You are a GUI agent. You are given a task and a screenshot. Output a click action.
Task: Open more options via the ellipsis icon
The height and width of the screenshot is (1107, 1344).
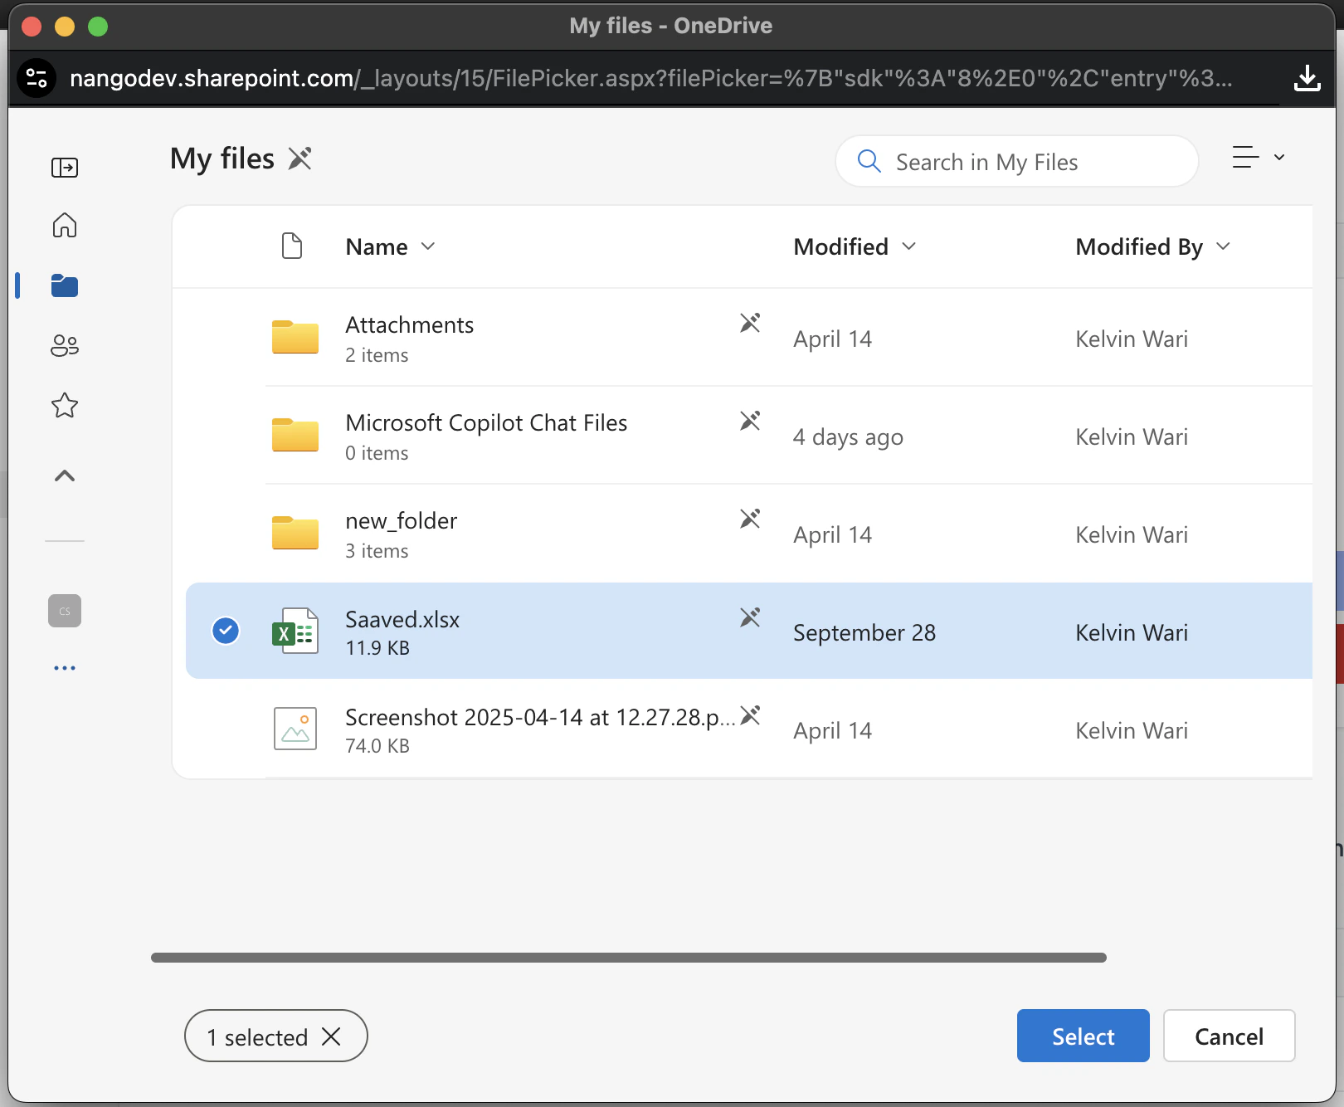click(x=64, y=668)
